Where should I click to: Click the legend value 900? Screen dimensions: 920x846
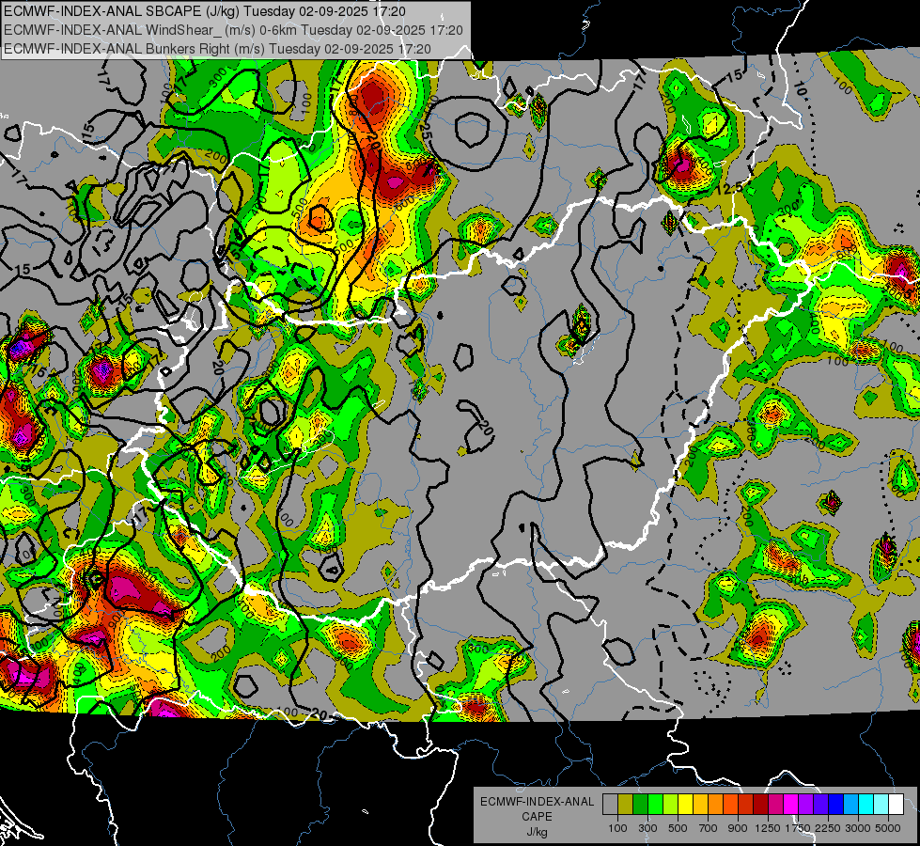(738, 828)
